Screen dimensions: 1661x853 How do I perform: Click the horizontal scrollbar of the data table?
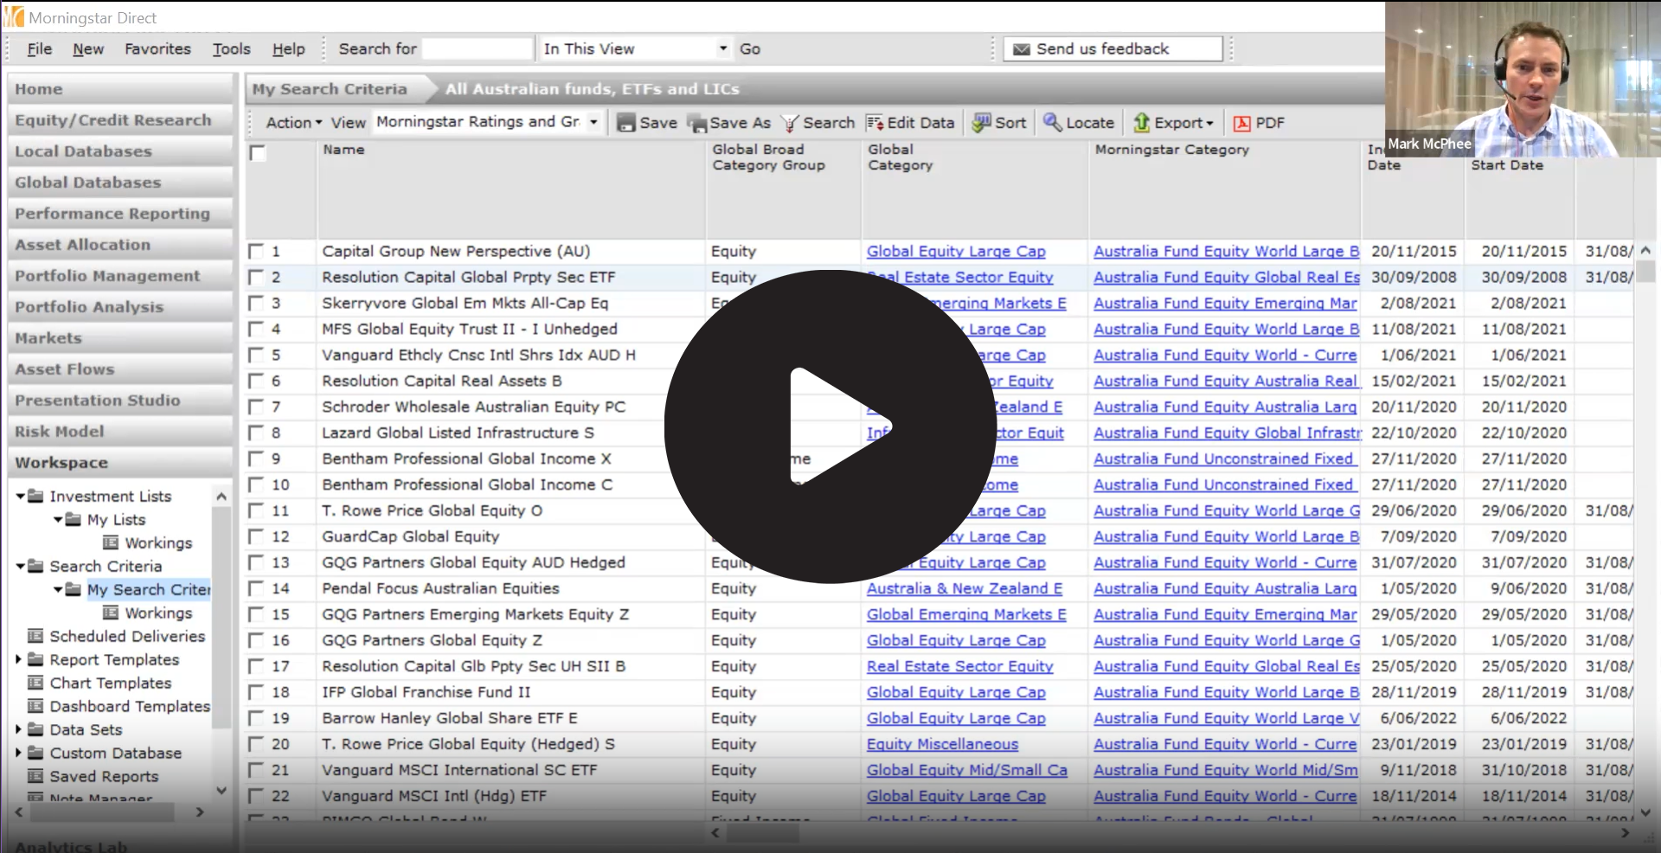coord(762,832)
